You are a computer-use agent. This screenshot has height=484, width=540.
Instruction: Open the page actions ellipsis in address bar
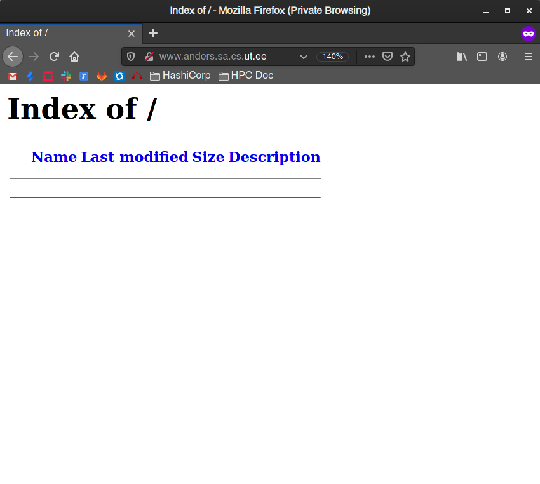point(369,57)
